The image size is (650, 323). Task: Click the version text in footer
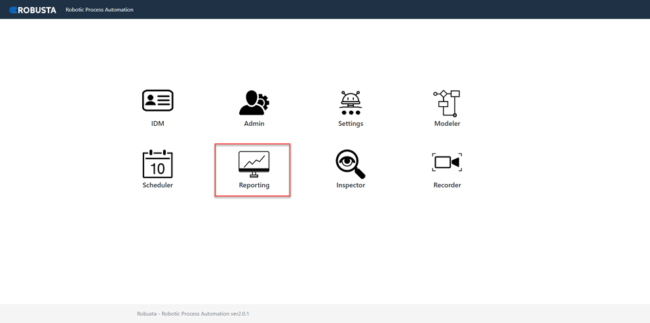[193, 314]
